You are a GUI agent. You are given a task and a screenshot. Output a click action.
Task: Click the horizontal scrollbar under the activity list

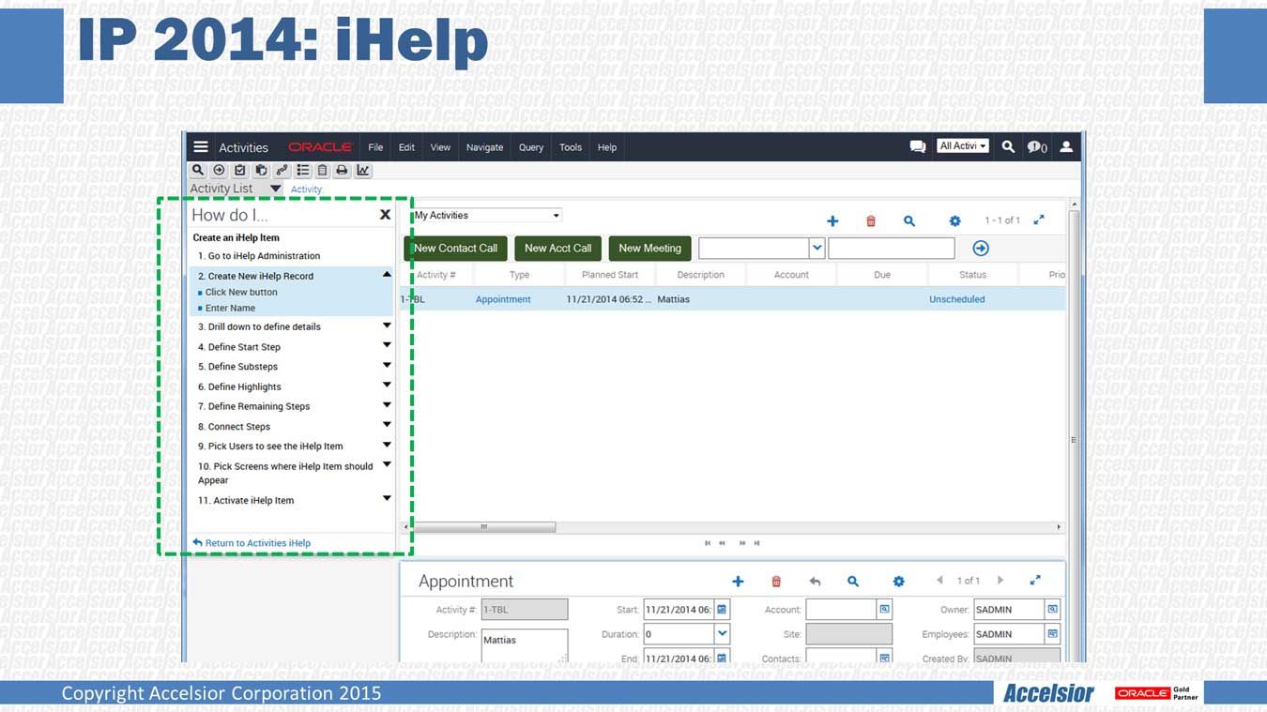pyautogui.click(x=484, y=527)
